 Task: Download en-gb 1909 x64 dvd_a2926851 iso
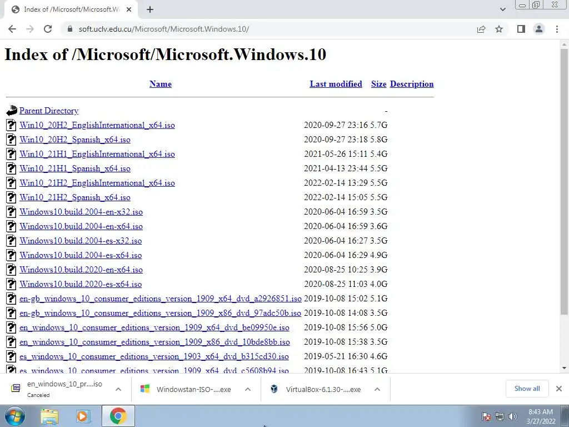pyautogui.click(x=161, y=299)
